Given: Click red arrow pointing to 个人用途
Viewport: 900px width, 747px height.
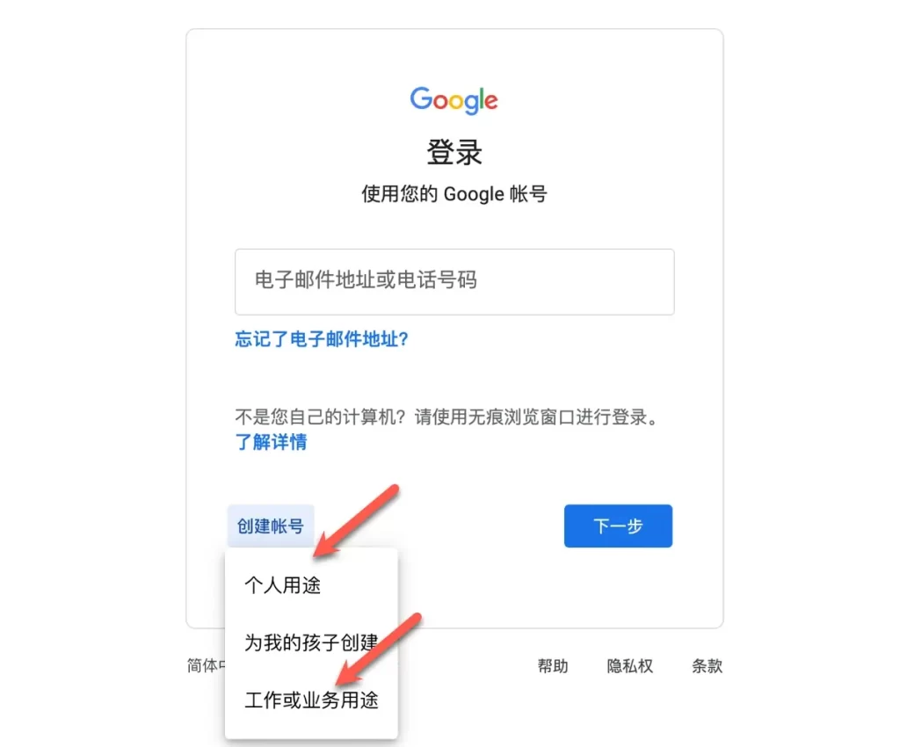Looking at the screenshot, I should coord(356,521).
